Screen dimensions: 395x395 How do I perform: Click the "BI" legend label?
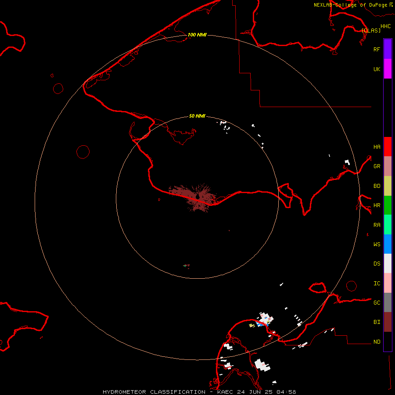[x=377, y=322]
